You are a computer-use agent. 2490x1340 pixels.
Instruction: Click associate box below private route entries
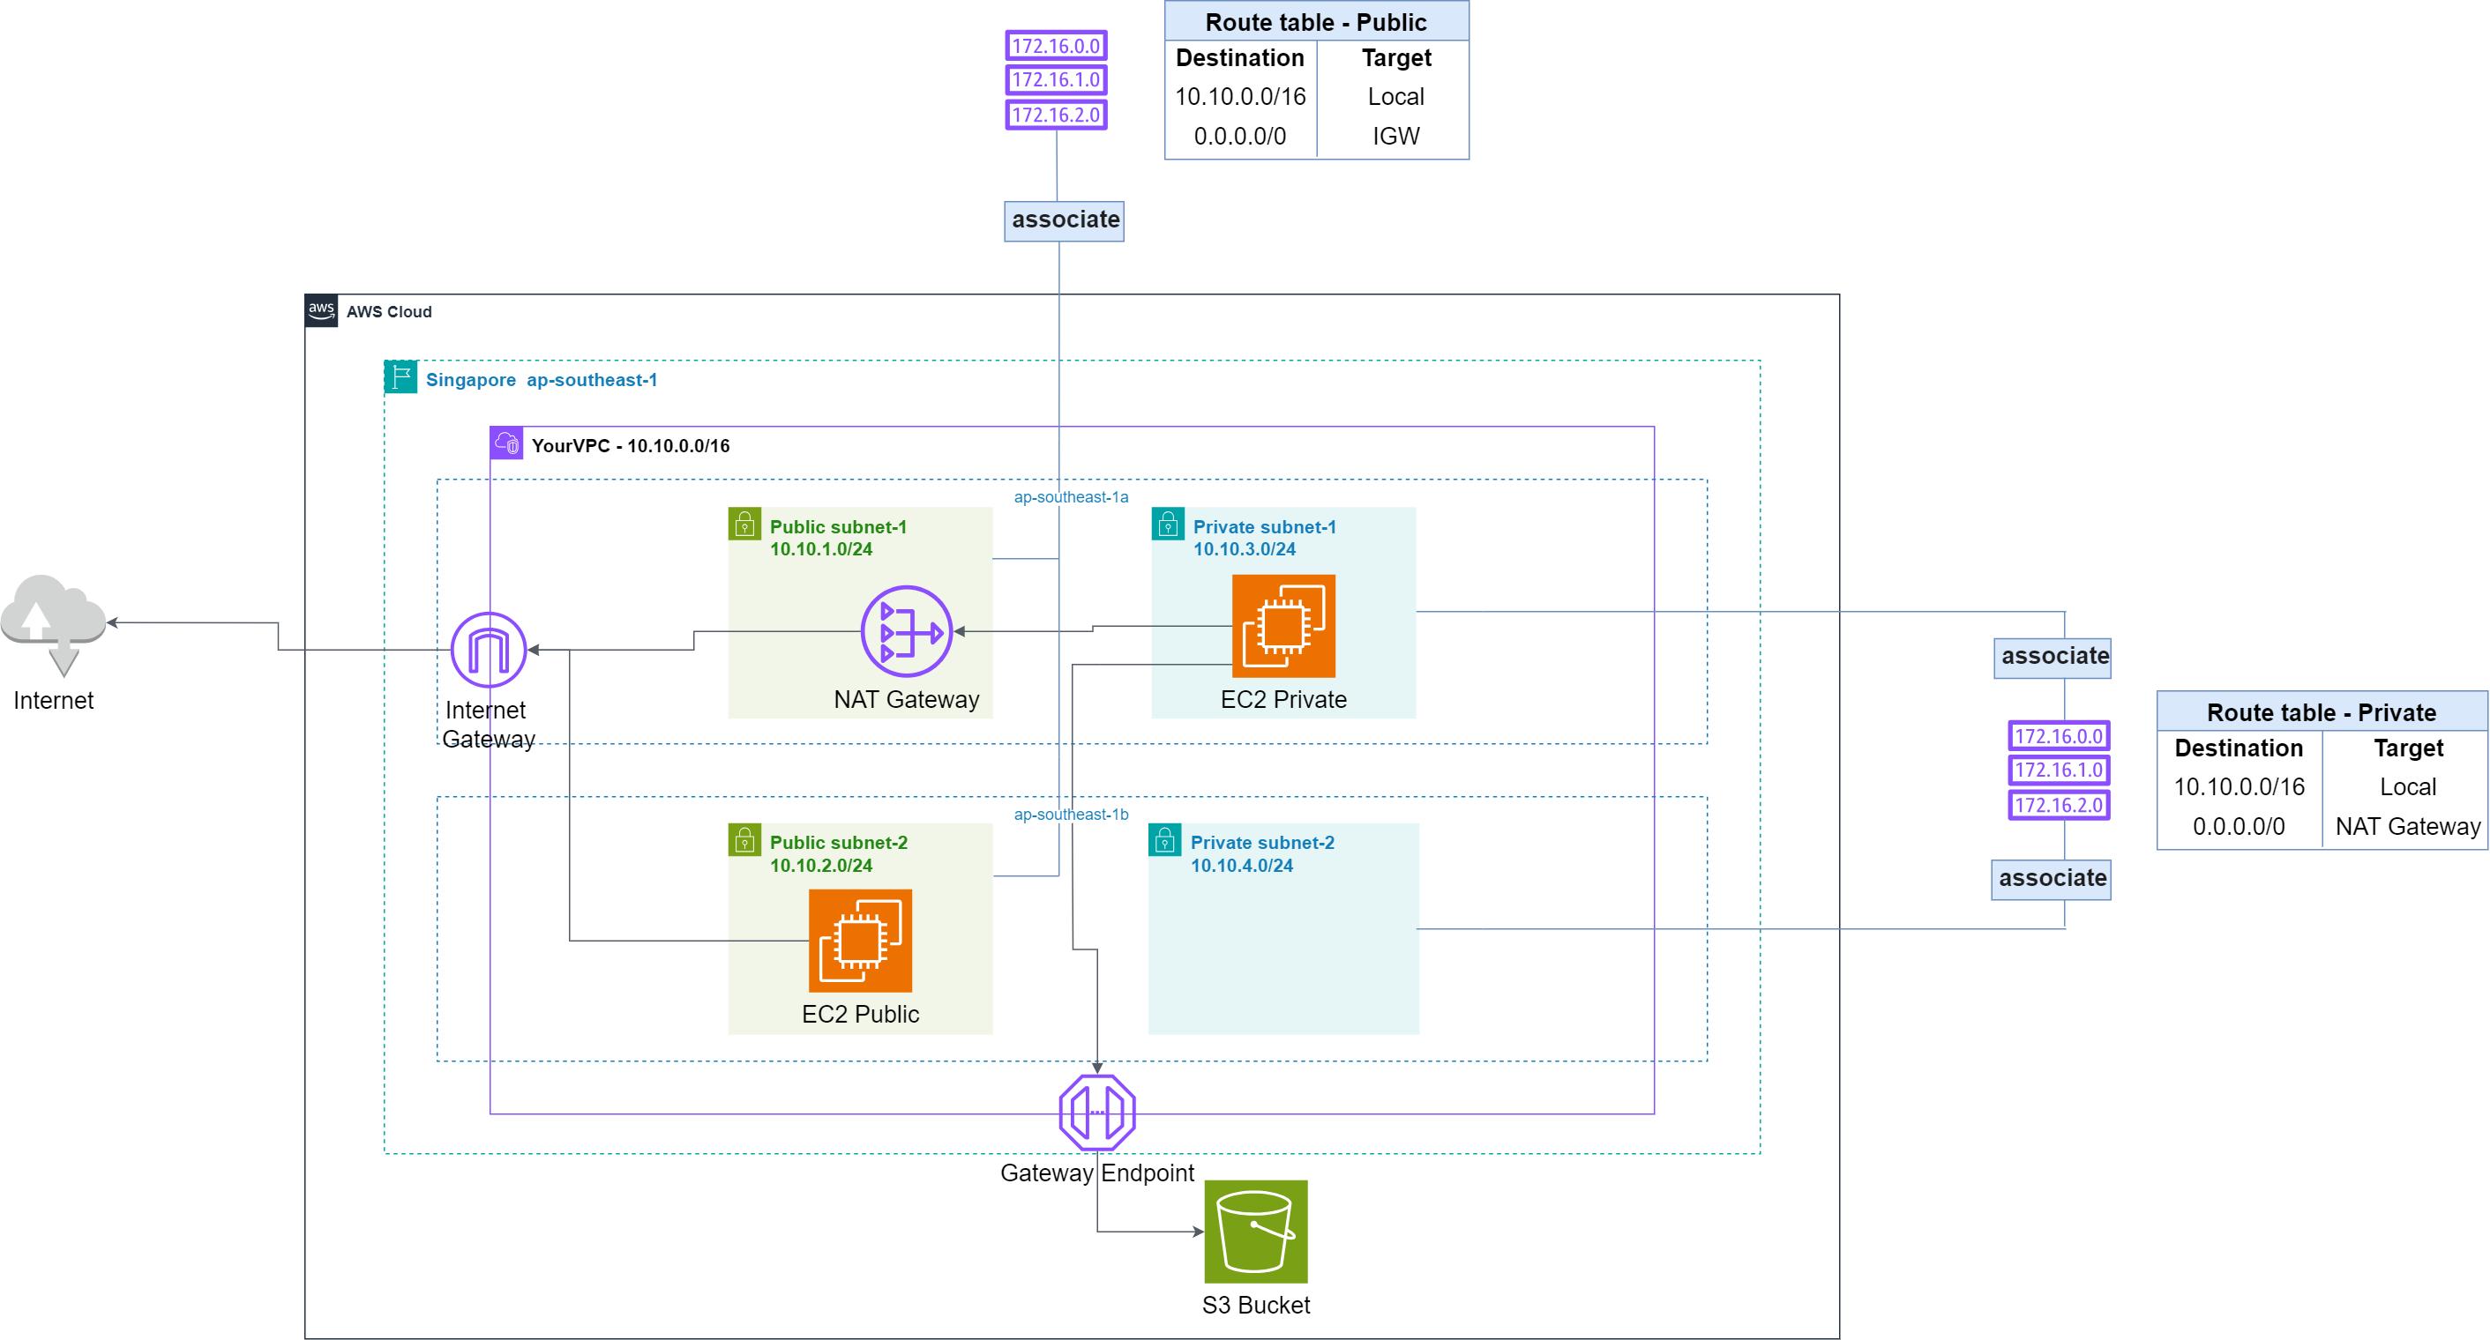click(x=2051, y=879)
